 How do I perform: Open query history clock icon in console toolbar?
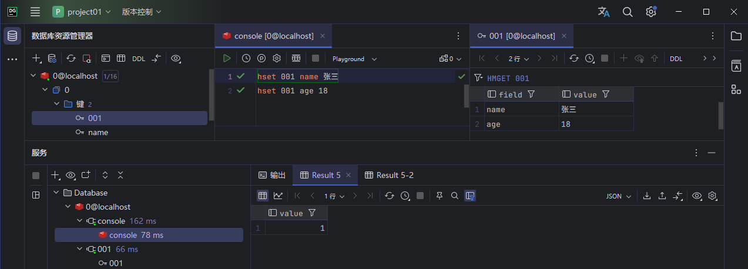click(246, 59)
